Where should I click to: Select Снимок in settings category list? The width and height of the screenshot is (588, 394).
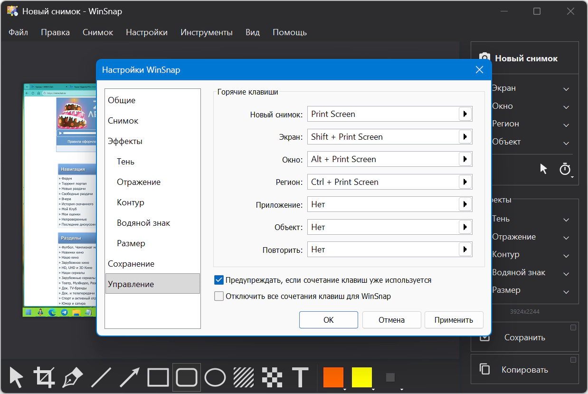(x=153, y=121)
